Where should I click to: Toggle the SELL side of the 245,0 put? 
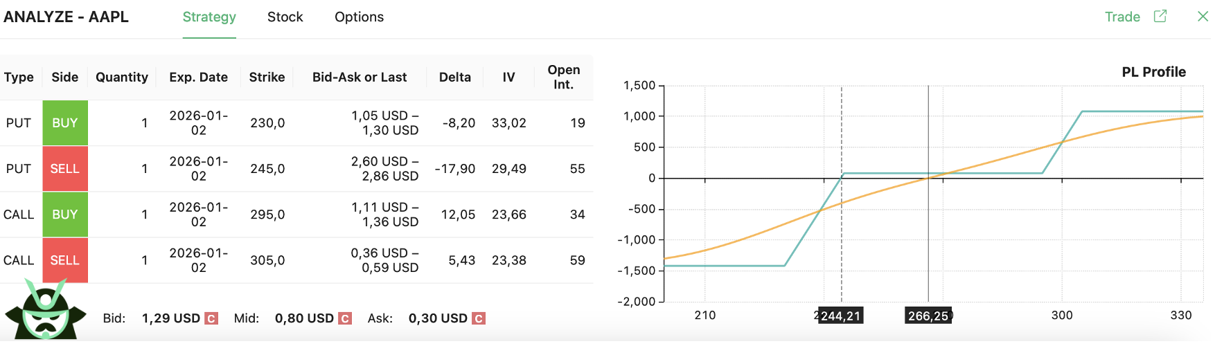click(65, 169)
